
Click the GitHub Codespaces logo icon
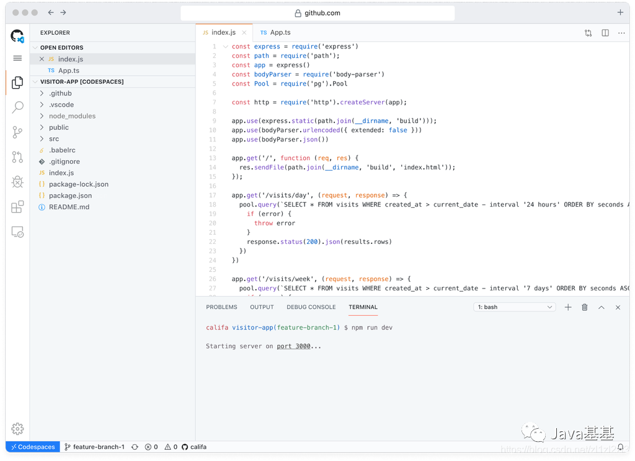pyautogui.click(x=17, y=36)
